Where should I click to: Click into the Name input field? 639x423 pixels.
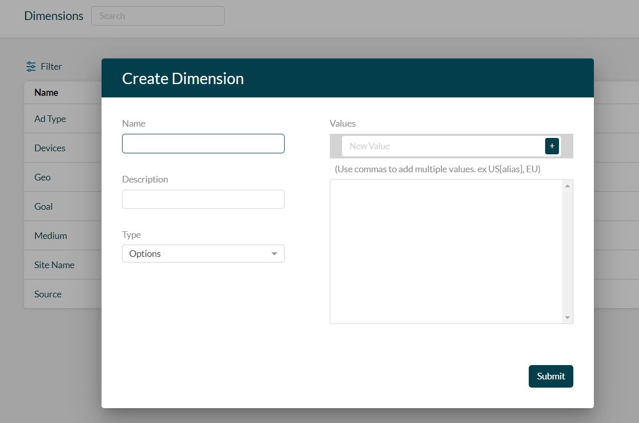tap(203, 144)
